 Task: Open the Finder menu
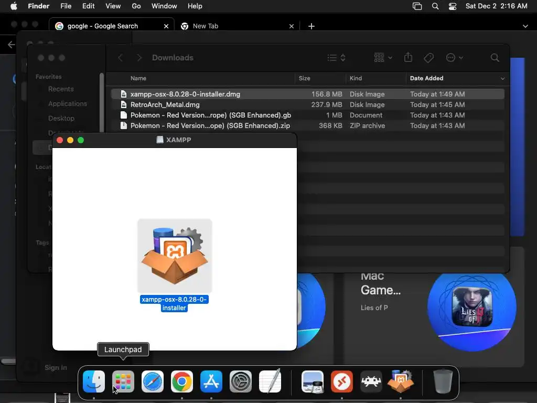39,6
